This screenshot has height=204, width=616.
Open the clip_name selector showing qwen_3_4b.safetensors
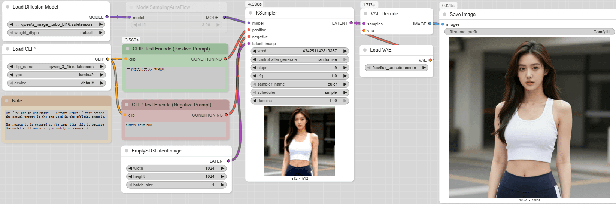tap(56, 67)
